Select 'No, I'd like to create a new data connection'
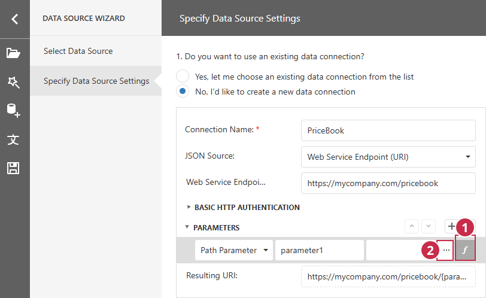The height and width of the screenshot is (298, 486). [183, 91]
